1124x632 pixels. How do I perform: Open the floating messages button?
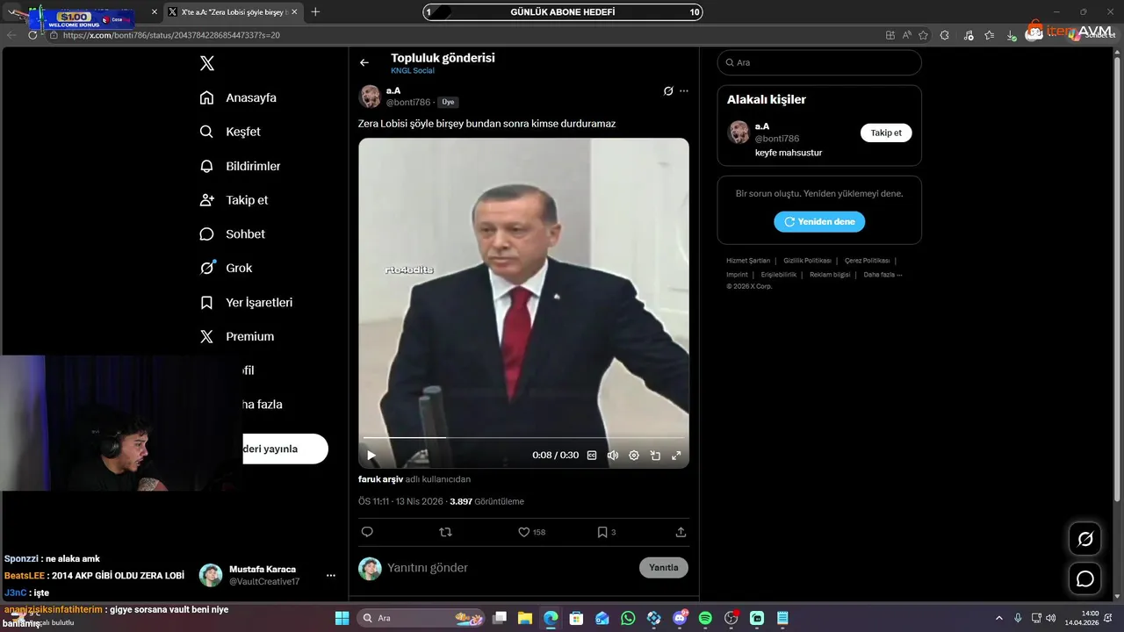pos(1085,579)
